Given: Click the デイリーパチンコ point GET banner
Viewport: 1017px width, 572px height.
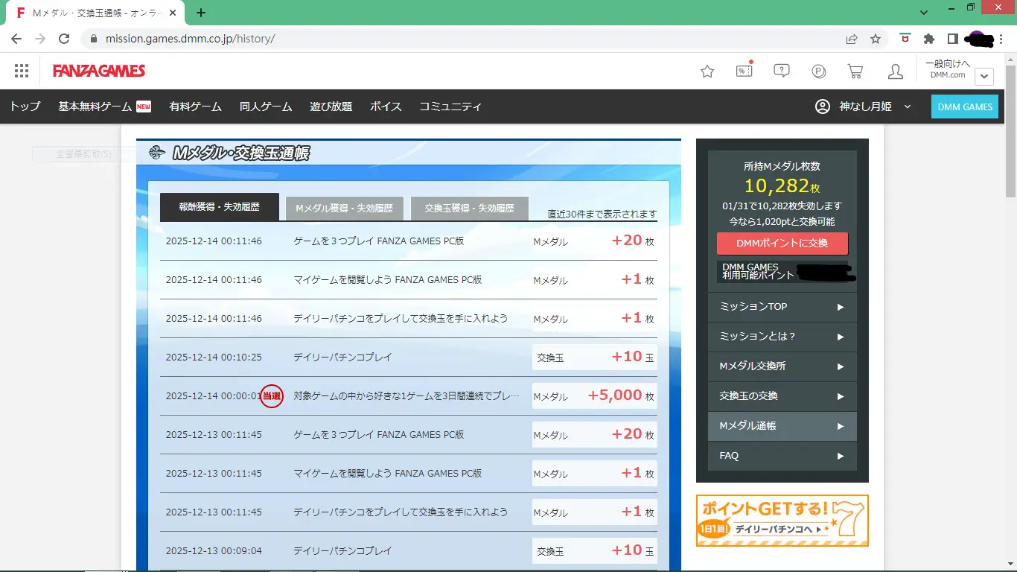Looking at the screenshot, I should tap(782, 521).
